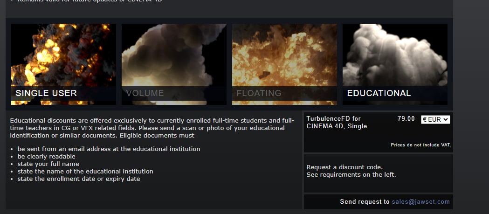Select the EDUCATIONAL license tab
The image size is (489, 214).
(395, 64)
